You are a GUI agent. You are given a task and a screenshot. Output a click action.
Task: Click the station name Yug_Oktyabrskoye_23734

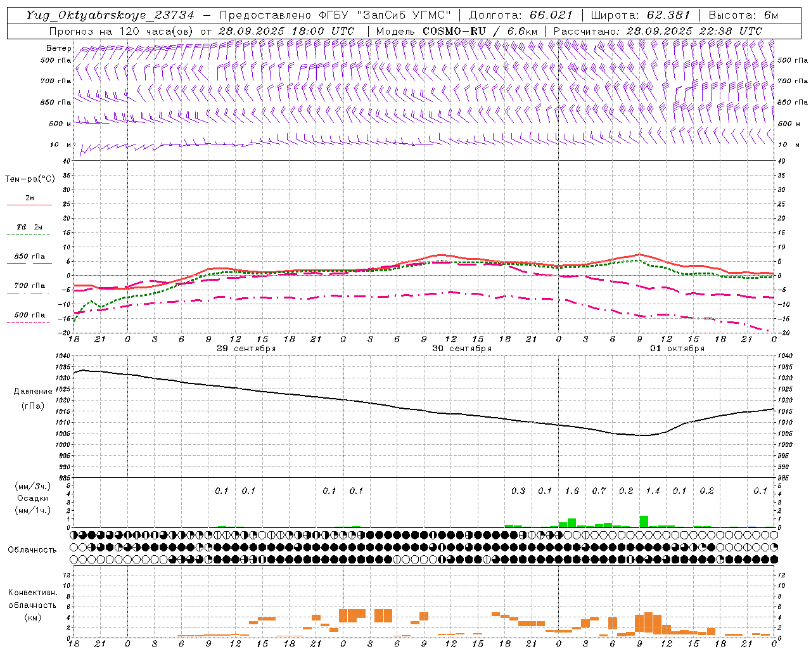click(110, 15)
